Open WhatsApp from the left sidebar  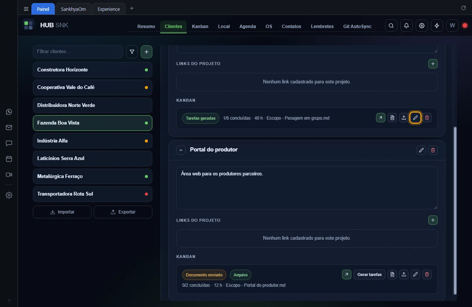click(x=9, y=112)
